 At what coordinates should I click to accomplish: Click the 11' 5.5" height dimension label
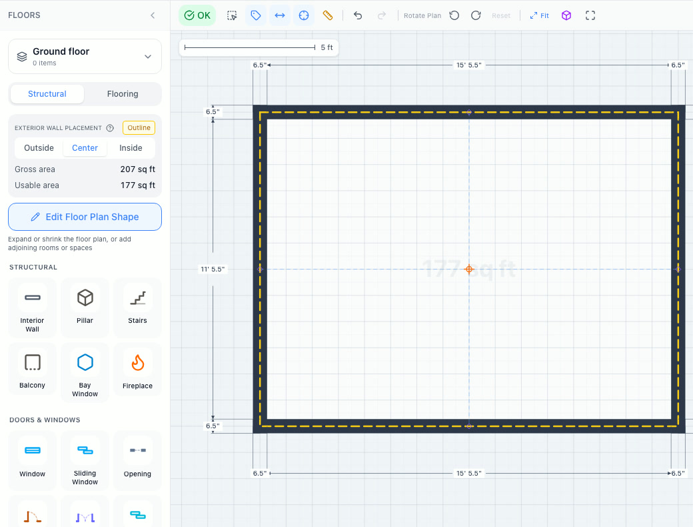click(213, 269)
